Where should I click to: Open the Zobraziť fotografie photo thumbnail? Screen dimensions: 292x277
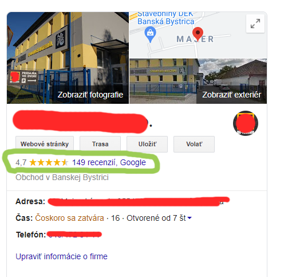[68, 58]
